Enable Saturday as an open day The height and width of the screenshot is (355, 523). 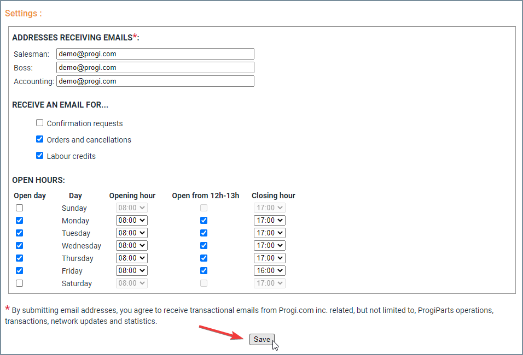(x=19, y=283)
